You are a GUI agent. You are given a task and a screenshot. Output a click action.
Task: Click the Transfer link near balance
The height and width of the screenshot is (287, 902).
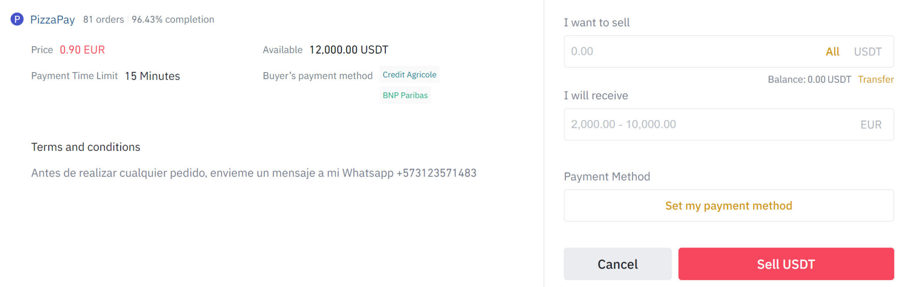point(876,80)
